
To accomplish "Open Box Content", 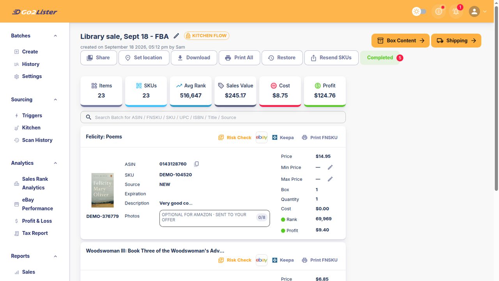I will tap(400, 41).
